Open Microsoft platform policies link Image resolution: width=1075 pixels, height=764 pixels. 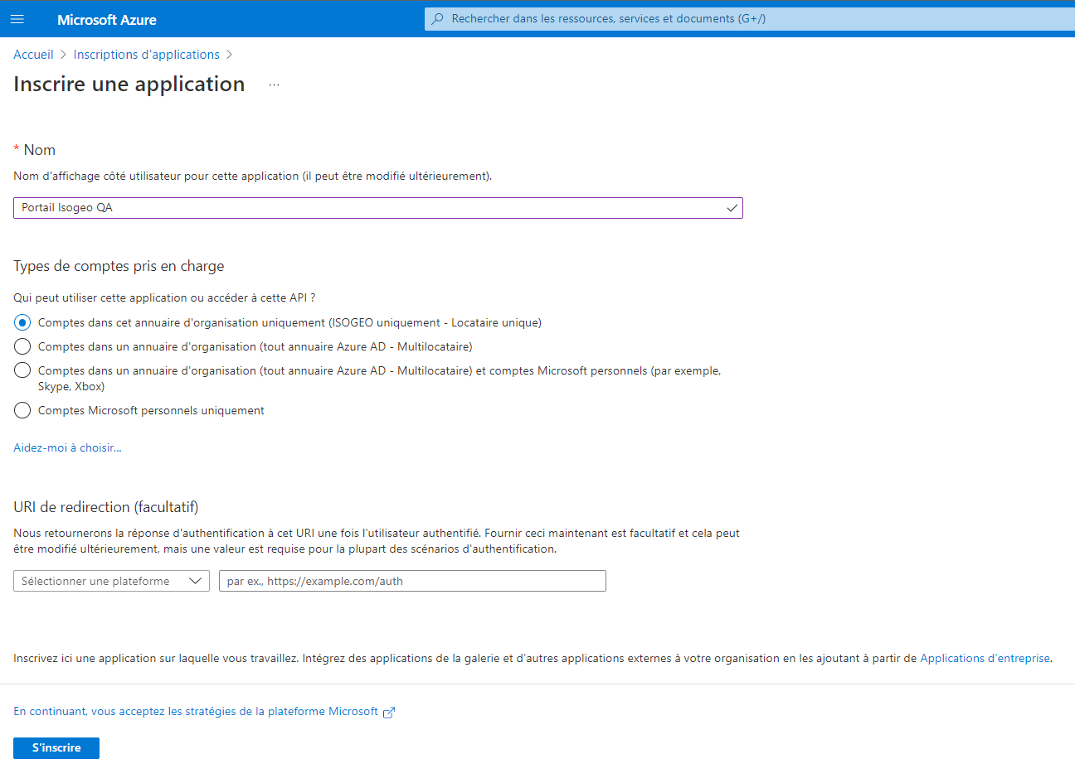click(196, 711)
